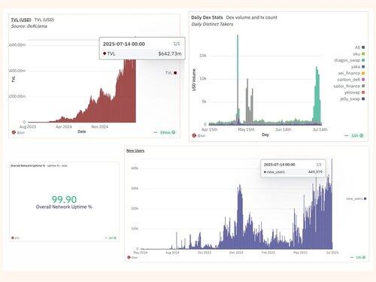The height and width of the screenshot is (282, 376).
Task: Click the refresh check icon on New Users panel
Action: [x=364, y=257]
